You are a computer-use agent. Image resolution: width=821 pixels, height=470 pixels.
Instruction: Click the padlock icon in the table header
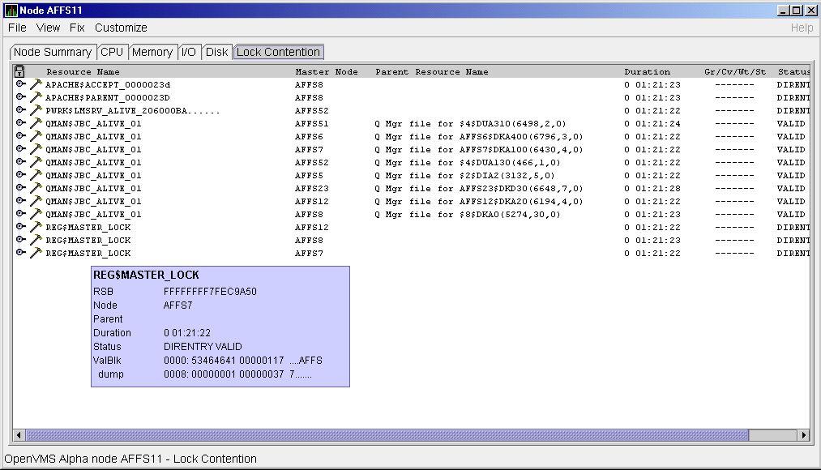click(20, 71)
